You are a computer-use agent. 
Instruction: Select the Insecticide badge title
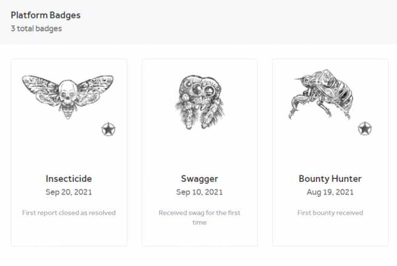pos(69,179)
